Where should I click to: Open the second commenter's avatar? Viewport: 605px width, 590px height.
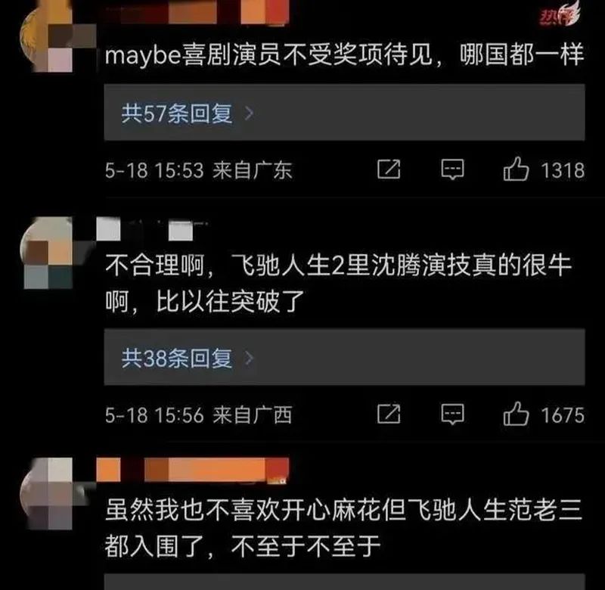click(x=49, y=253)
